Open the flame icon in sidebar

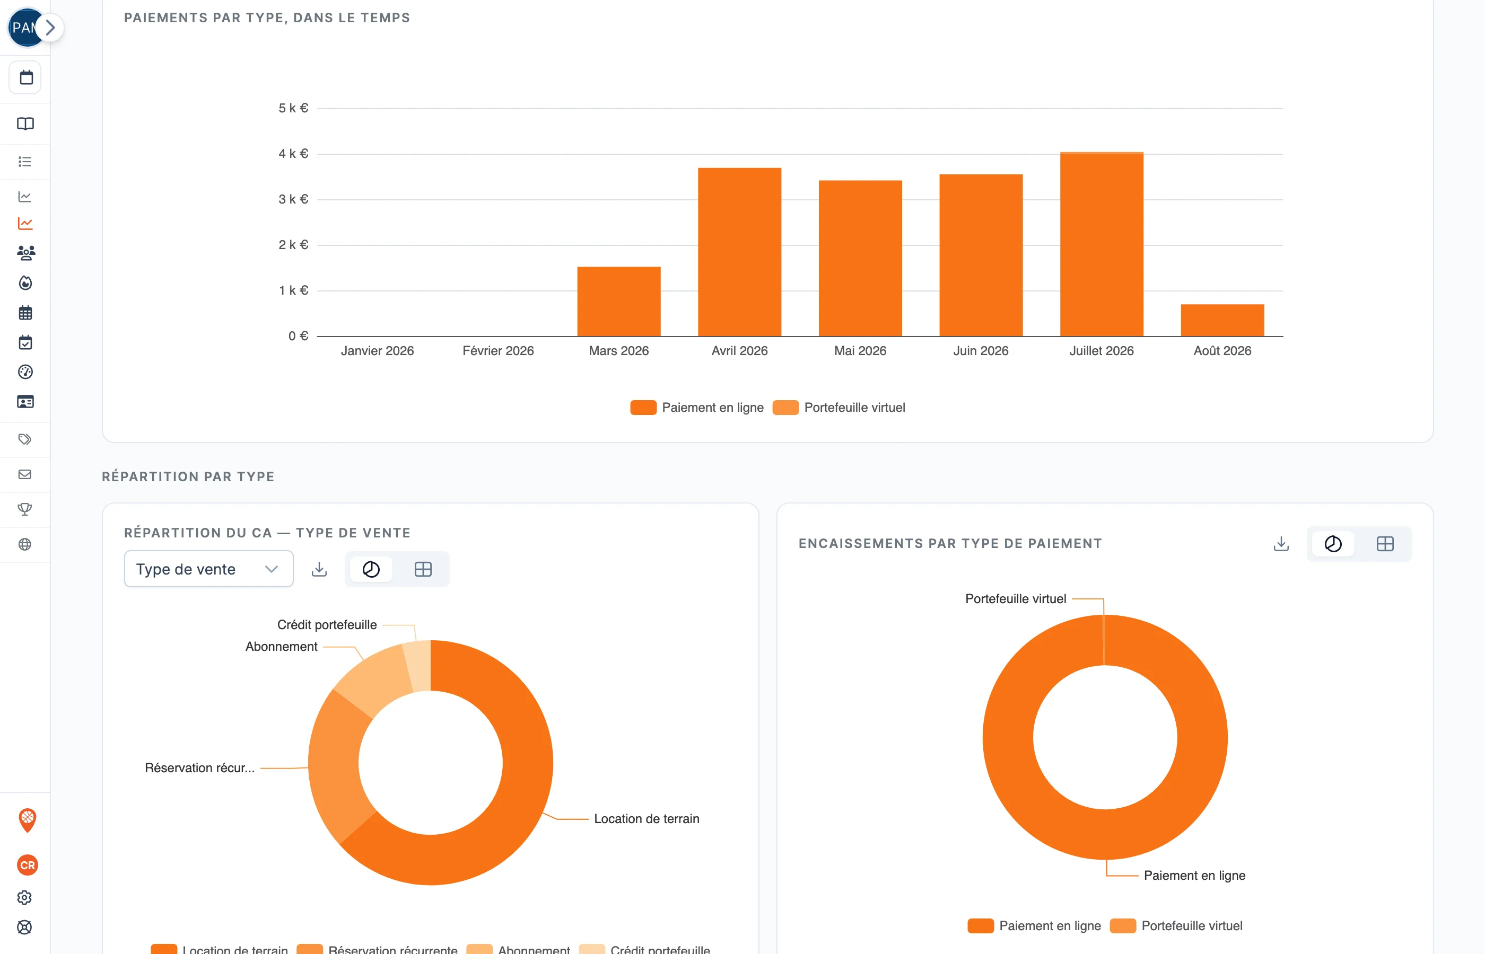(x=25, y=283)
